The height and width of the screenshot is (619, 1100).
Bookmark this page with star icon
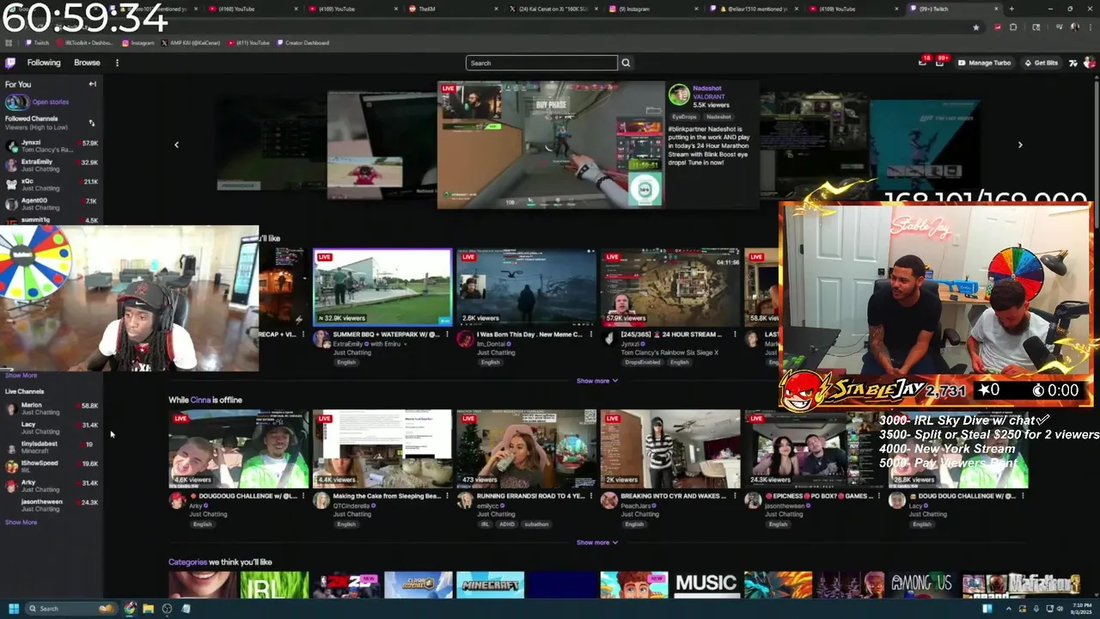click(975, 28)
